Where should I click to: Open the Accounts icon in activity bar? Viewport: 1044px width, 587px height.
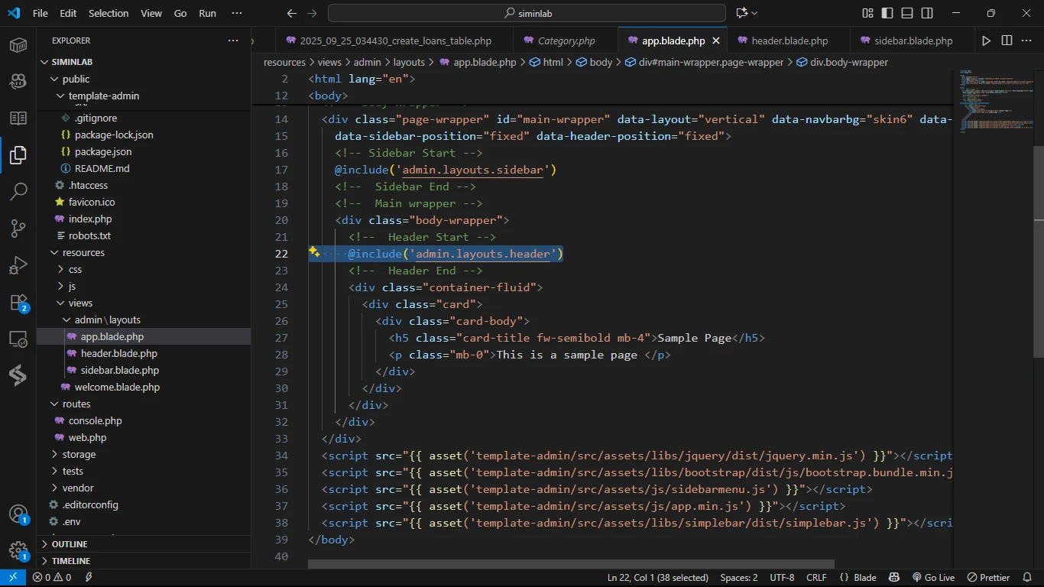(18, 514)
